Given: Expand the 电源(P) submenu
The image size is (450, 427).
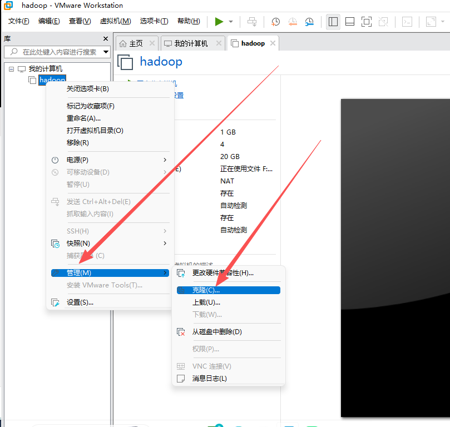Looking at the screenshot, I should coord(110,160).
